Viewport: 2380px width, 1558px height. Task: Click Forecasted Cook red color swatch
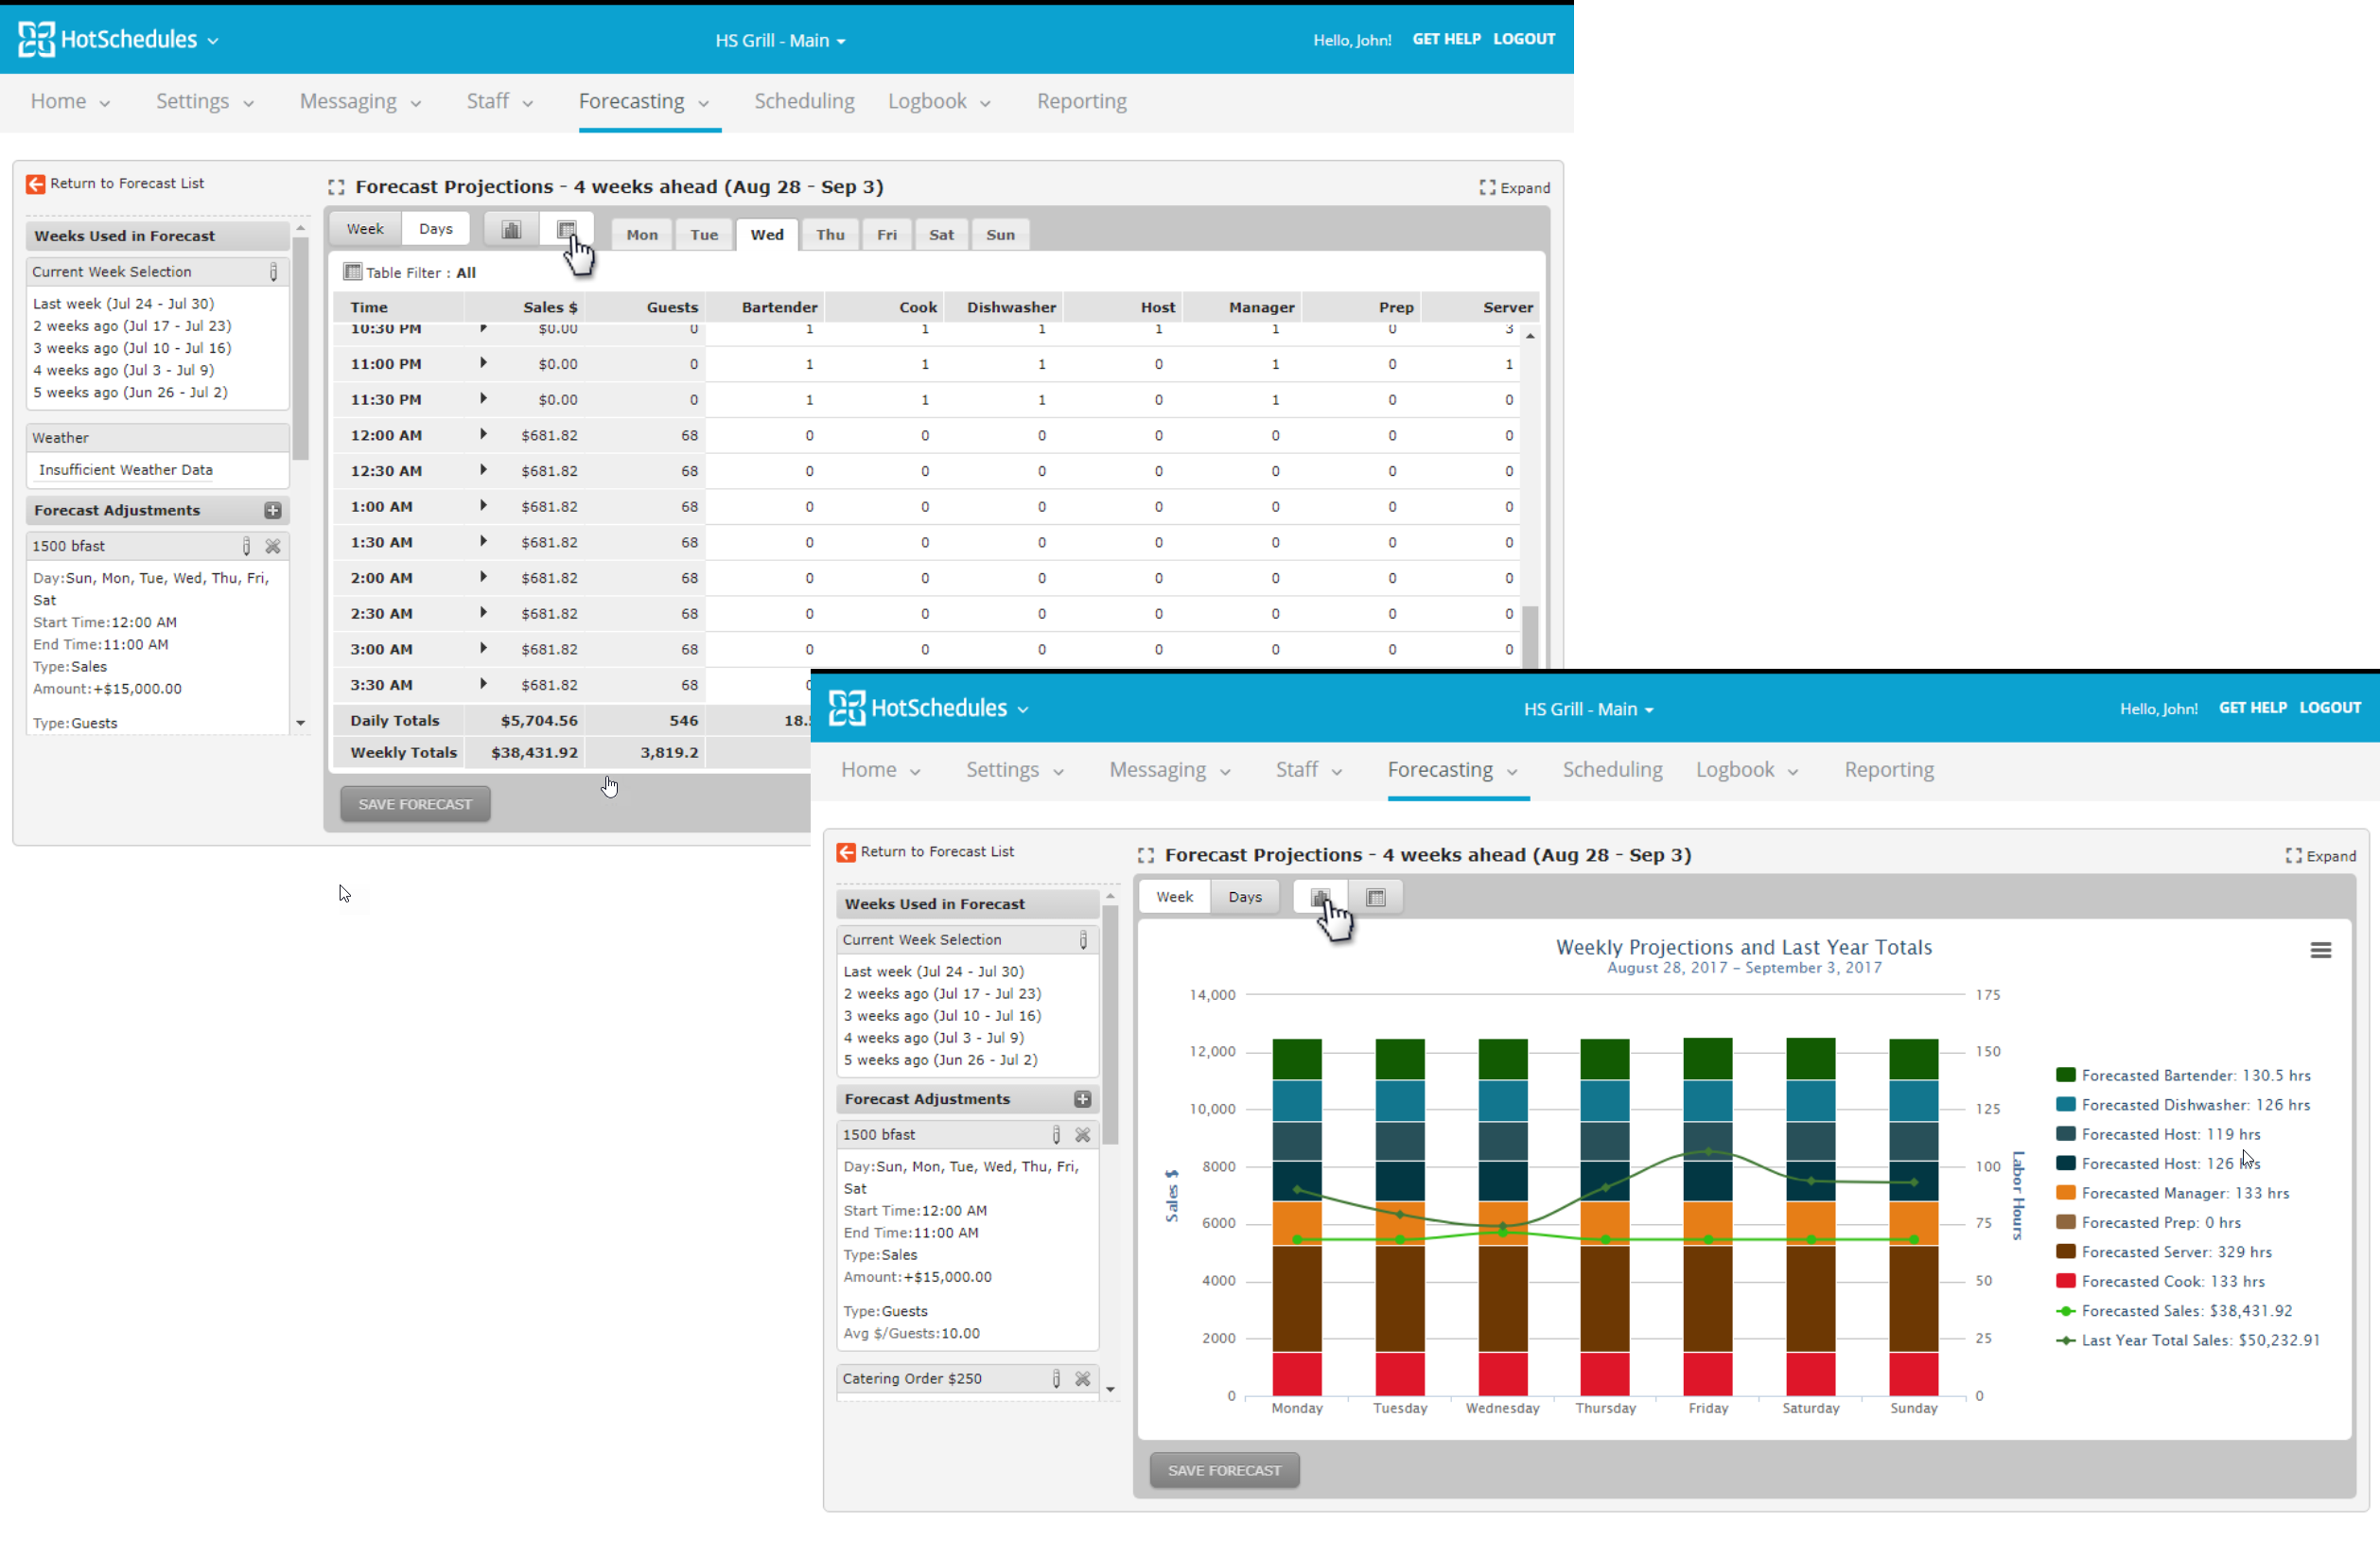[2065, 1281]
